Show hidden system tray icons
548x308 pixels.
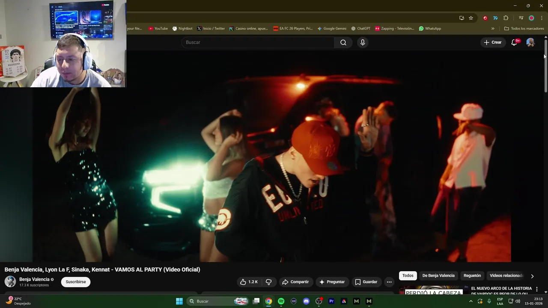coord(471,301)
